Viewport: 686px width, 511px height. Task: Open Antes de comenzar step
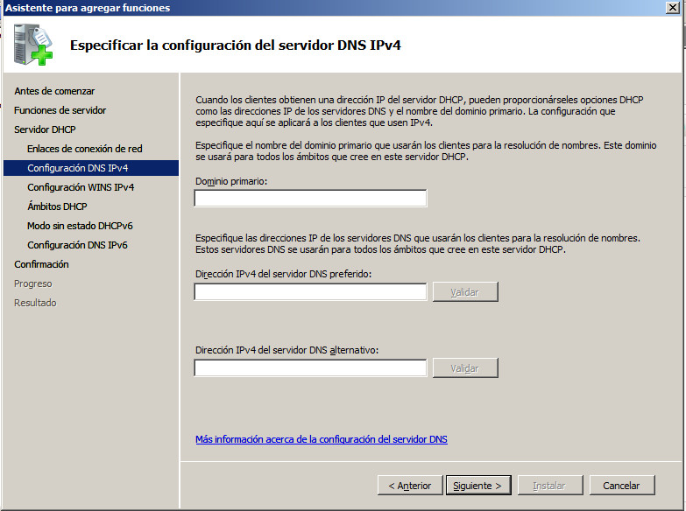[x=54, y=91]
